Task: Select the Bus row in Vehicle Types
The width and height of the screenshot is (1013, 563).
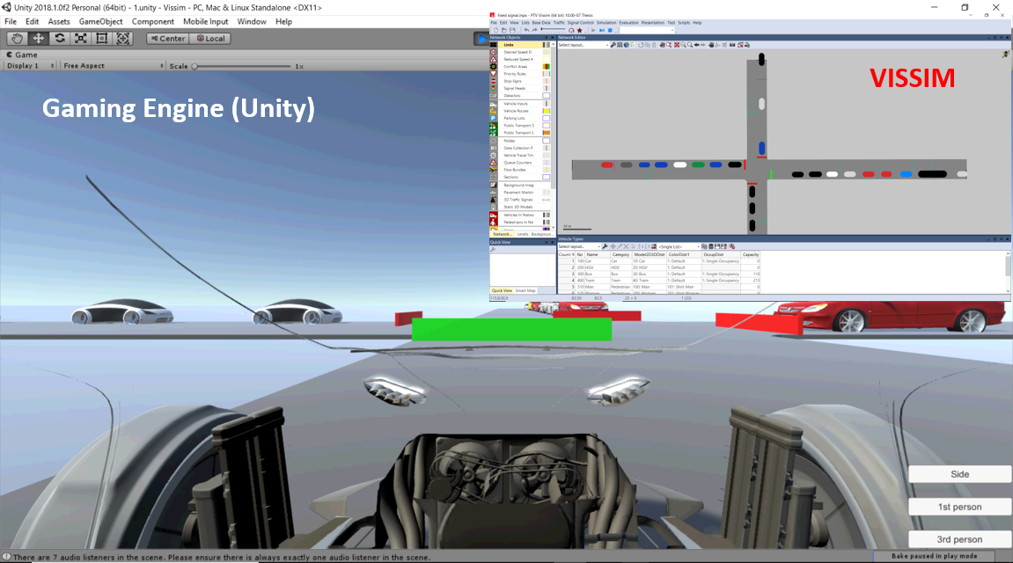Action: pyautogui.click(x=598, y=274)
